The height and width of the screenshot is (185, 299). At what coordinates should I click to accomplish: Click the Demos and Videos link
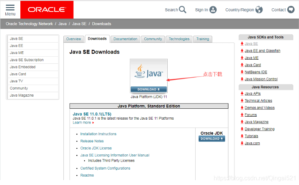tap(259, 108)
